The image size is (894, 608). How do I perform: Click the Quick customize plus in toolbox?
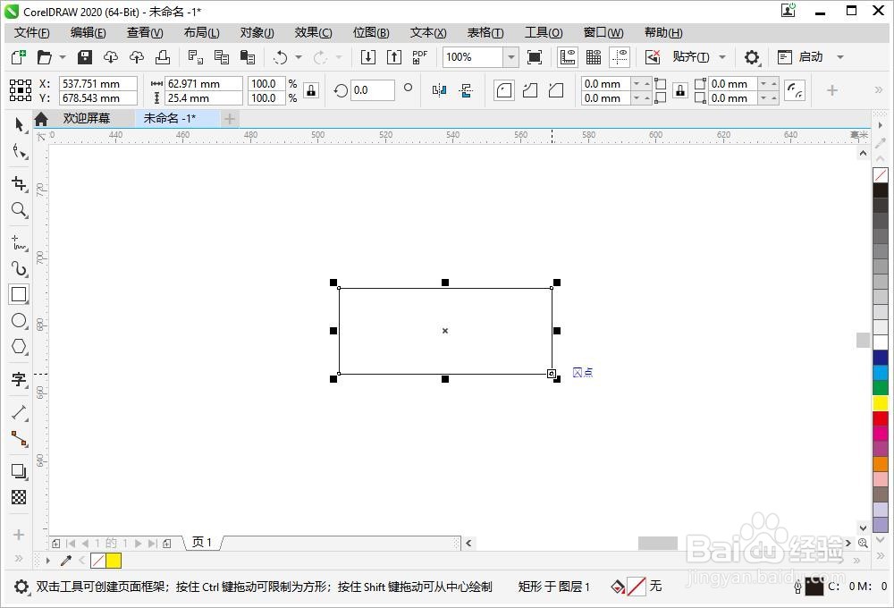pos(19,535)
